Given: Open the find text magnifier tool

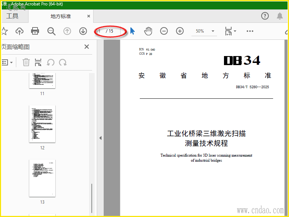Looking at the screenshot, I should pos(51,31).
